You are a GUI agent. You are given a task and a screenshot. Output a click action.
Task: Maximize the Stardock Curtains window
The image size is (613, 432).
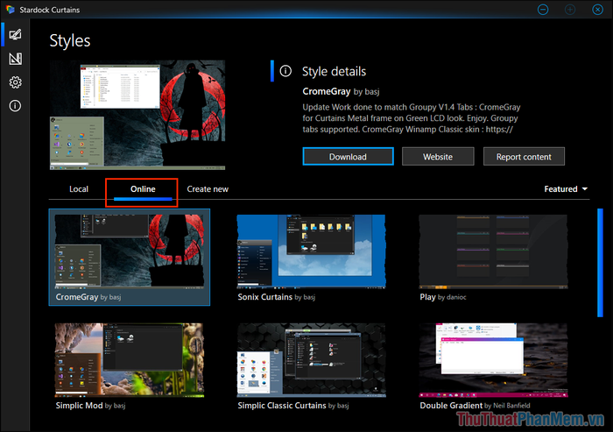pos(570,10)
